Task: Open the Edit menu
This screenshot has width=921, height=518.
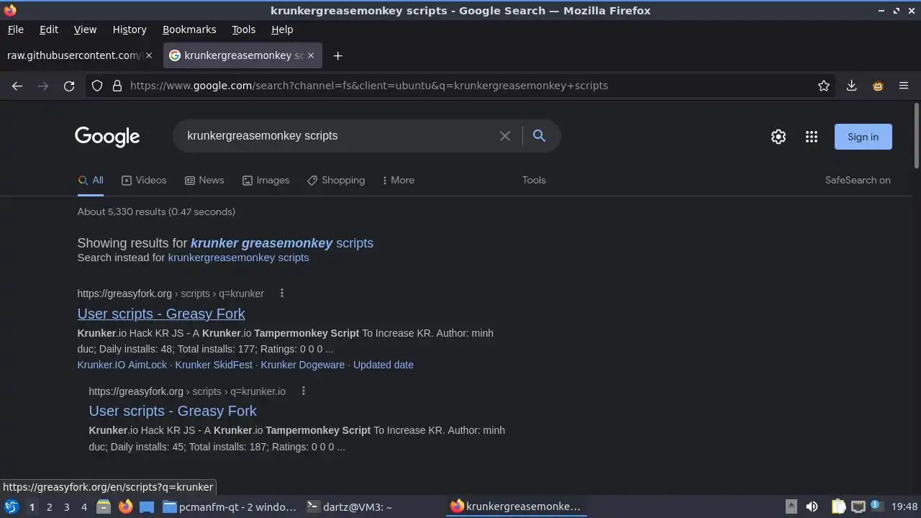Action: [49, 29]
